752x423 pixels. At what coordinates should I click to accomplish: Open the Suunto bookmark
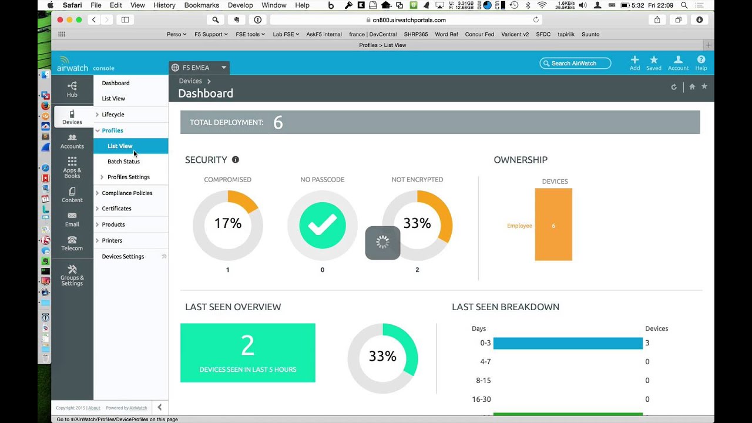pyautogui.click(x=590, y=34)
